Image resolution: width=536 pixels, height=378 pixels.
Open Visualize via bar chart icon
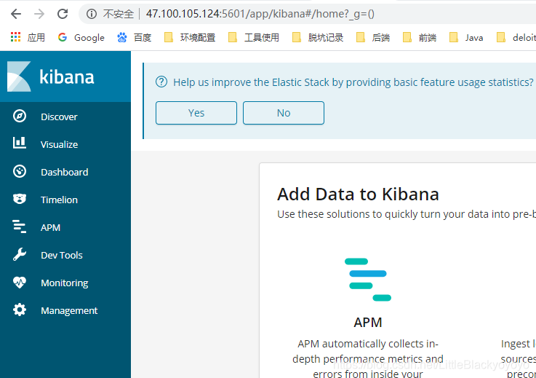tap(20, 144)
